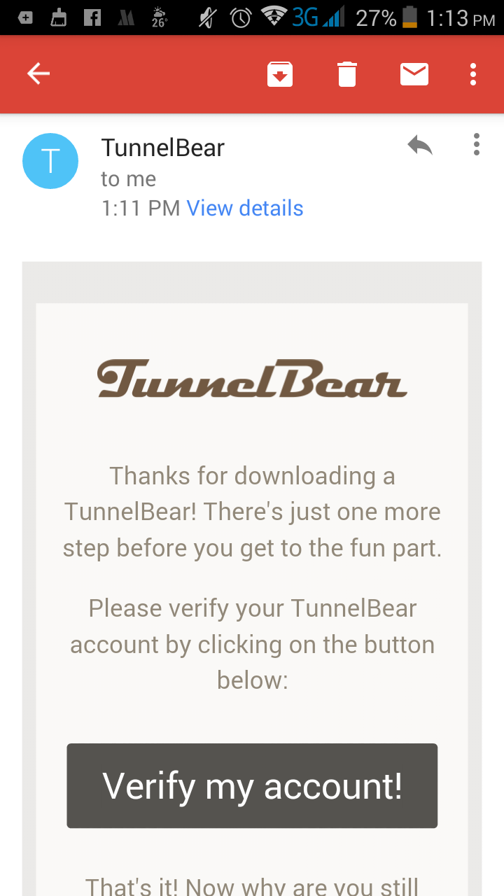Open the toolbar overflow menu
The width and height of the screenshot is (504, 896).
(x=474, y=73)
